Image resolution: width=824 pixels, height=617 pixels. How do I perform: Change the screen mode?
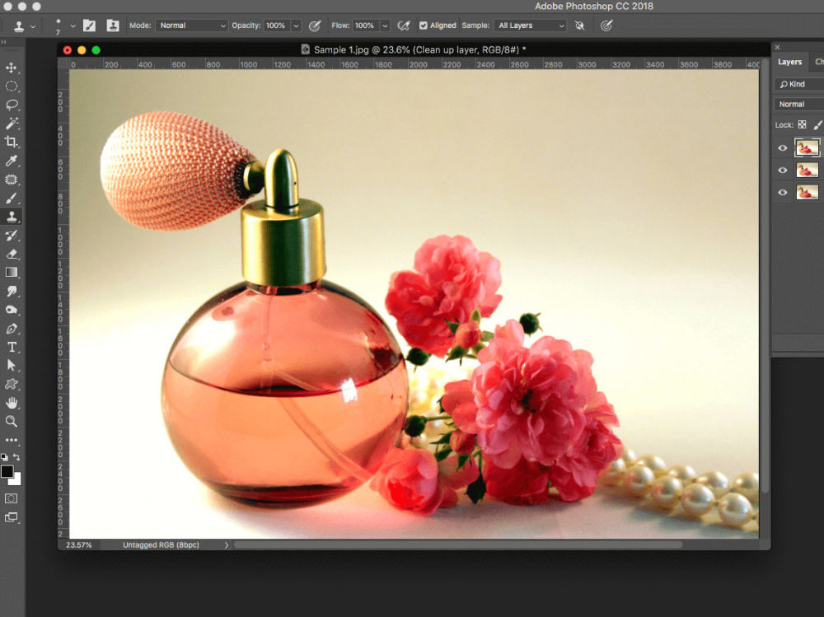(x=11, y=517)
